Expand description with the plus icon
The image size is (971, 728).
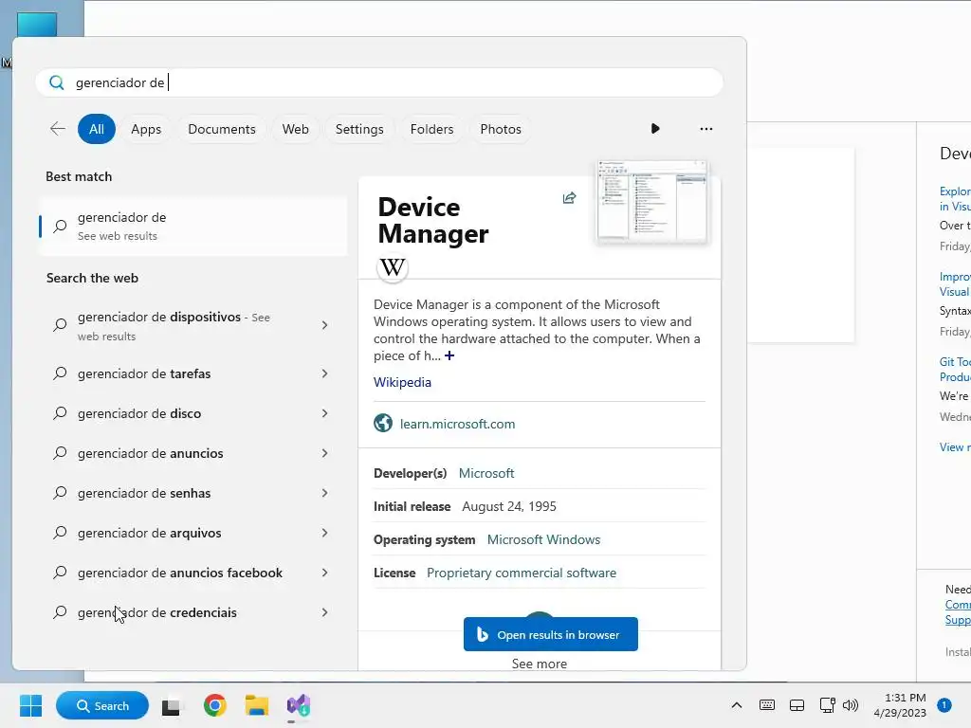449,355
